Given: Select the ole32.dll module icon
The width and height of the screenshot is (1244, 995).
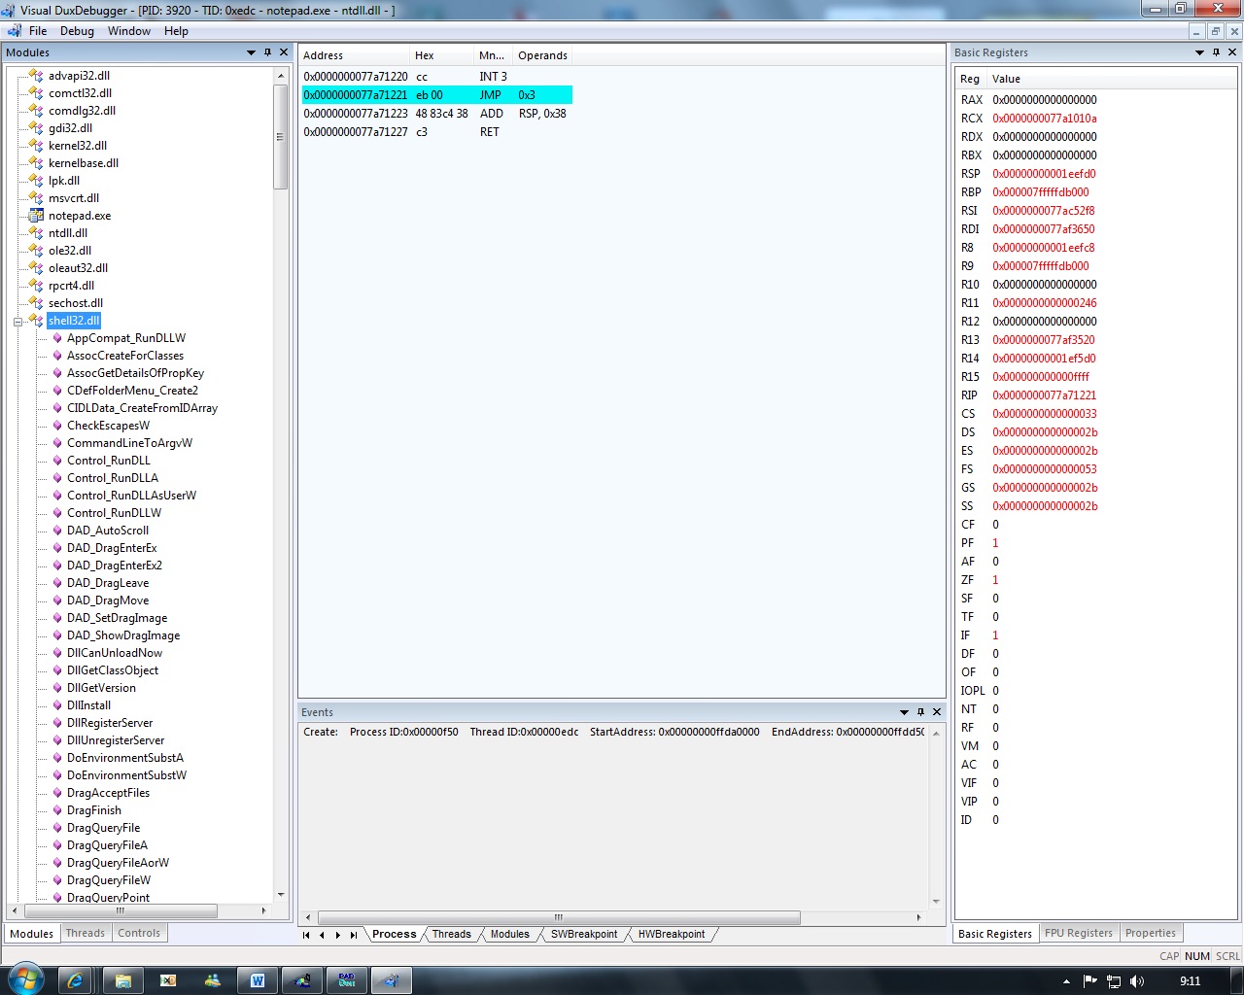Looking at the screenshot, I should 36,251.
